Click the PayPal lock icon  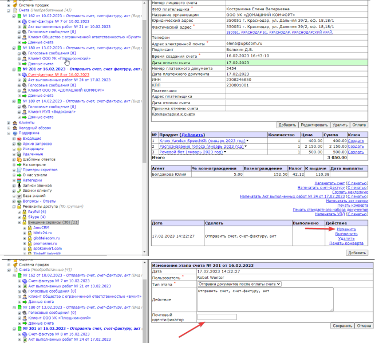point(25,212)
